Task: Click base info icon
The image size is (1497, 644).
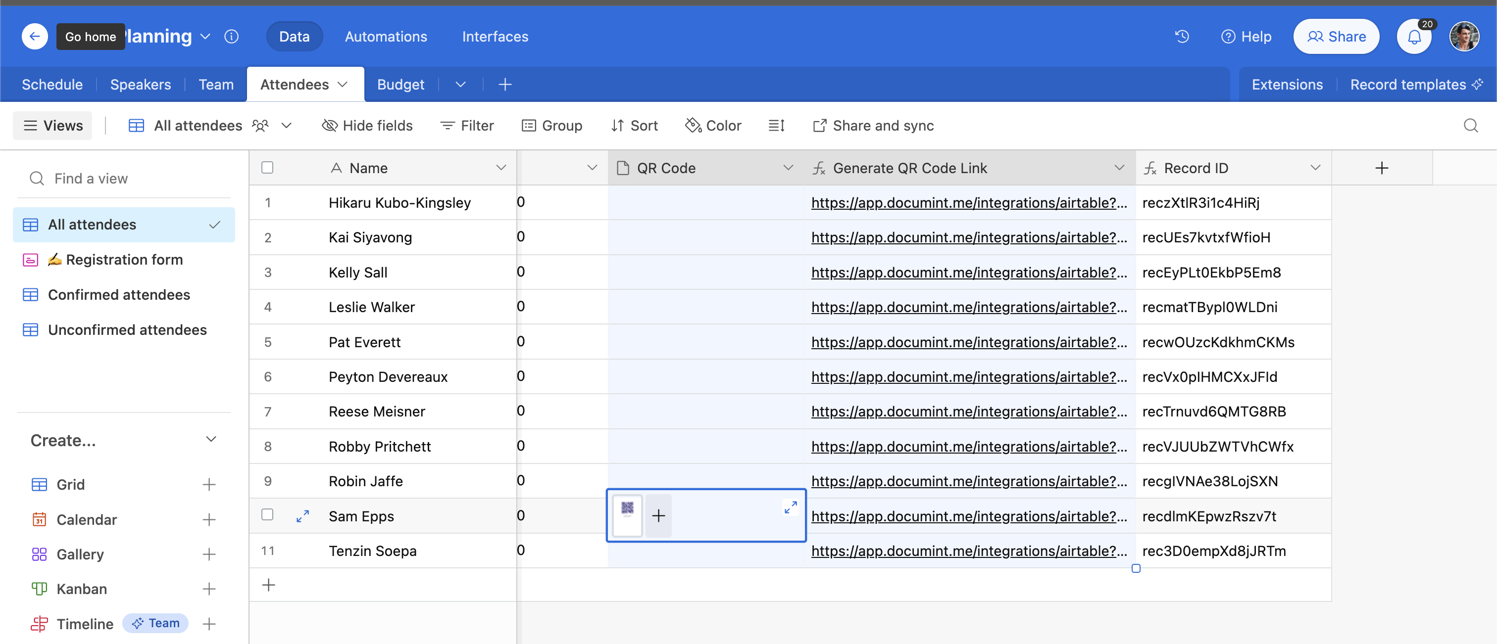Action: pyautogui.click(x=231, y=37)
